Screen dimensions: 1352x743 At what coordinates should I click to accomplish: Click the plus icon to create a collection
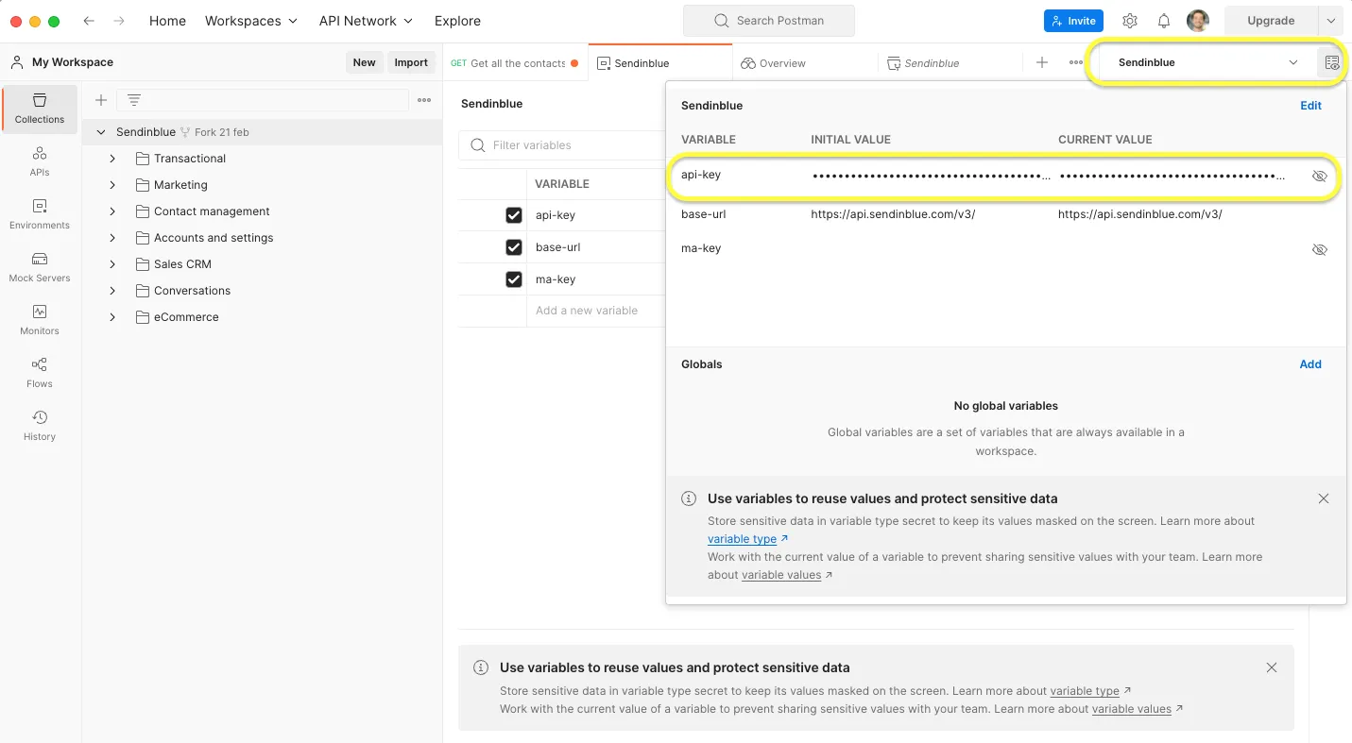[101, 100]
